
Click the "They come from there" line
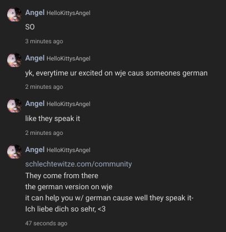(61, 176)
